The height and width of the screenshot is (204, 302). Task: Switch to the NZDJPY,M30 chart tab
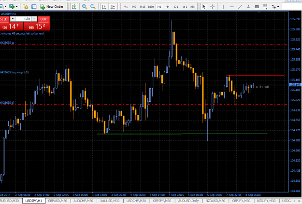266,201
